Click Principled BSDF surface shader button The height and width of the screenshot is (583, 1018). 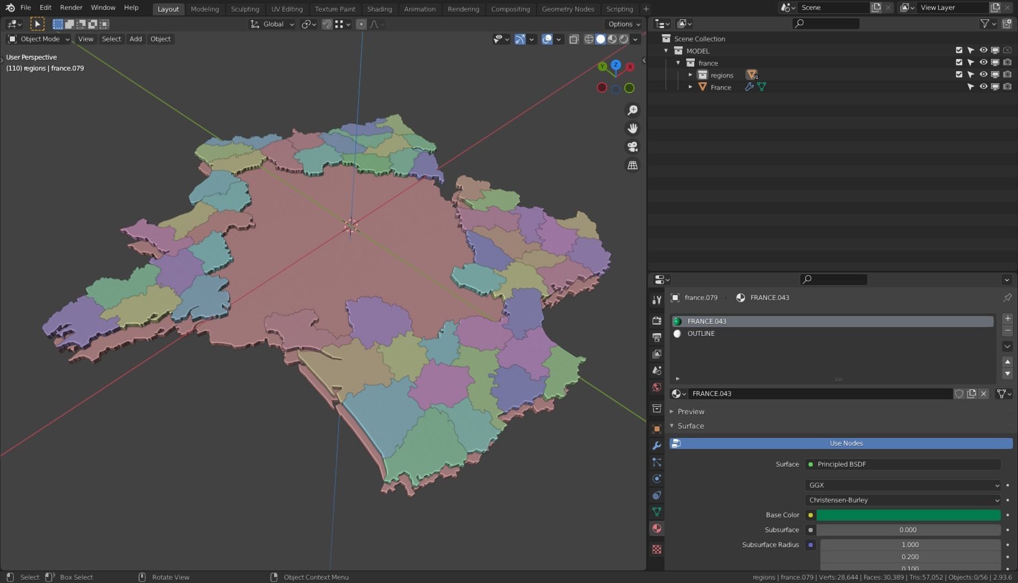[x=903, y=464]
